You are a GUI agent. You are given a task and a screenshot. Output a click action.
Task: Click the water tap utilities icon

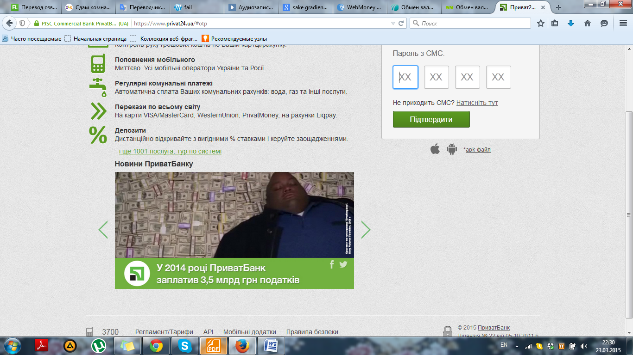98,87
